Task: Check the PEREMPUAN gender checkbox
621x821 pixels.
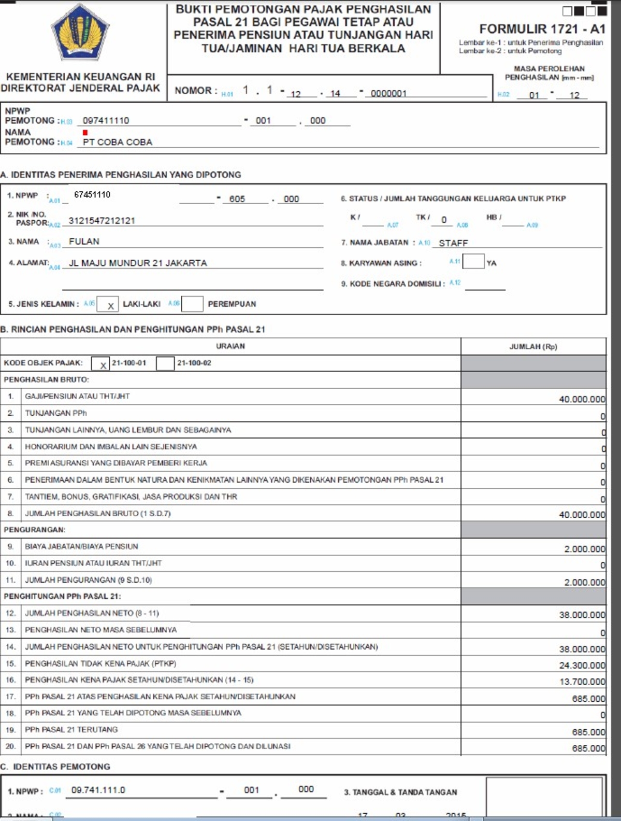Action: [192, 304]
